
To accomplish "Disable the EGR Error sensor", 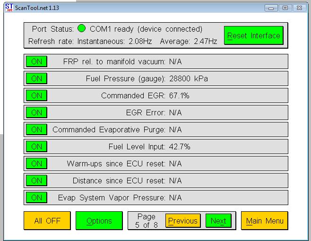I will 36,112.
